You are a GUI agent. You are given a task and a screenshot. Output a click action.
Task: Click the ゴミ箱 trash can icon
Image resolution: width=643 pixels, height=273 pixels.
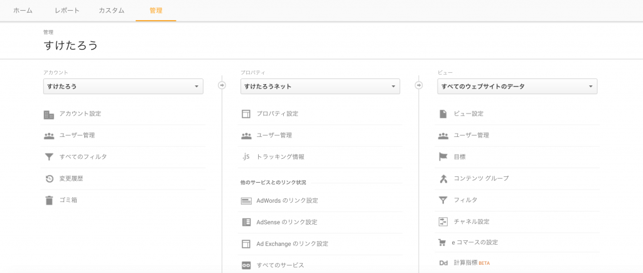point(49,201)
